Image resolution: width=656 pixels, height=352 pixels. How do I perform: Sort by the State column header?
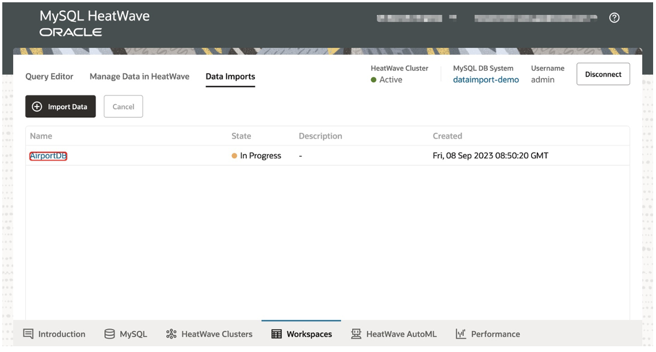(x=241, y=136)
